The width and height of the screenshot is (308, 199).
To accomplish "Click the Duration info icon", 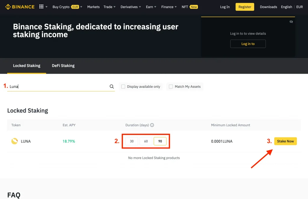I will click(x=152, y=125).
